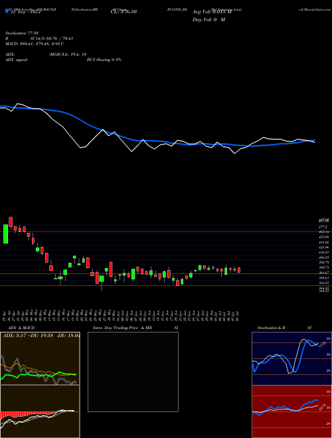The height and width of the screenshot is (438, 332).
Task: Click the 'MACD: 380.41, 379.48, 0.93 C' line
Action: (35, 44)
